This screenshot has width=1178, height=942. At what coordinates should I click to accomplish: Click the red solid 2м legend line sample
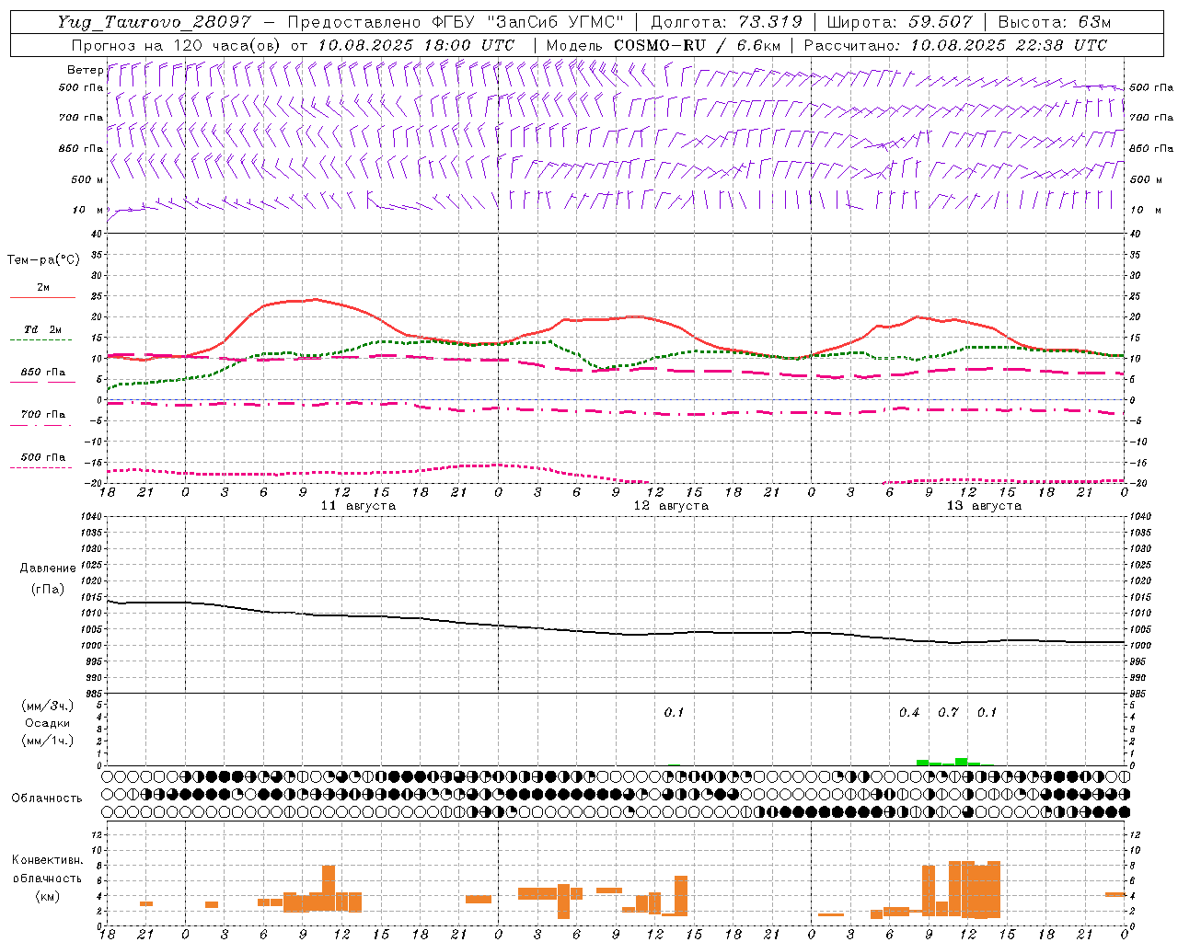(x=42, y=297)
